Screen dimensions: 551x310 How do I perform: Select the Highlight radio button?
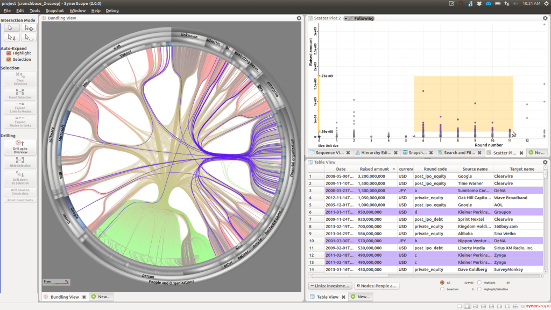[x=480, y=282]
